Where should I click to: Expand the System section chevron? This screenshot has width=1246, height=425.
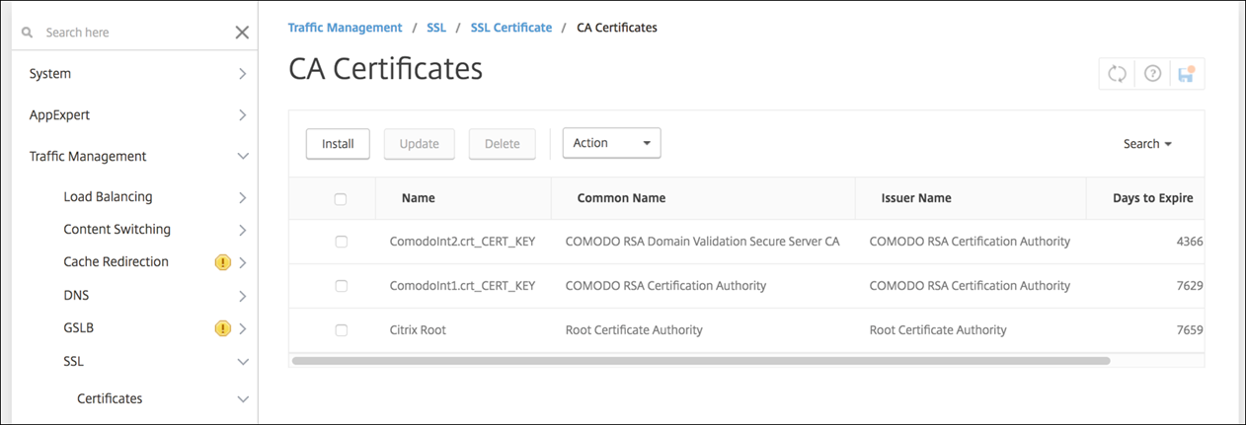[x=242, y=74]
